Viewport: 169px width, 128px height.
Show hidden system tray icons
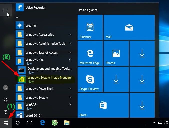tap(154, 123)
